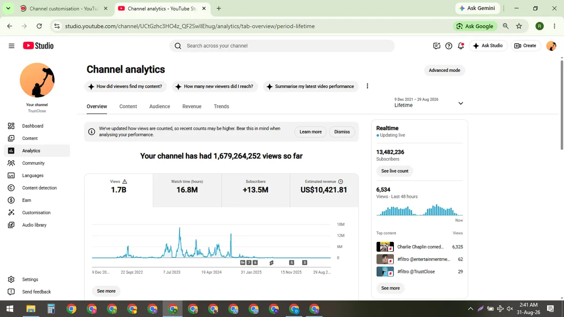Click the account avatar in header
Viewport: 564px width, 317px height.
(x=551, y=46)
